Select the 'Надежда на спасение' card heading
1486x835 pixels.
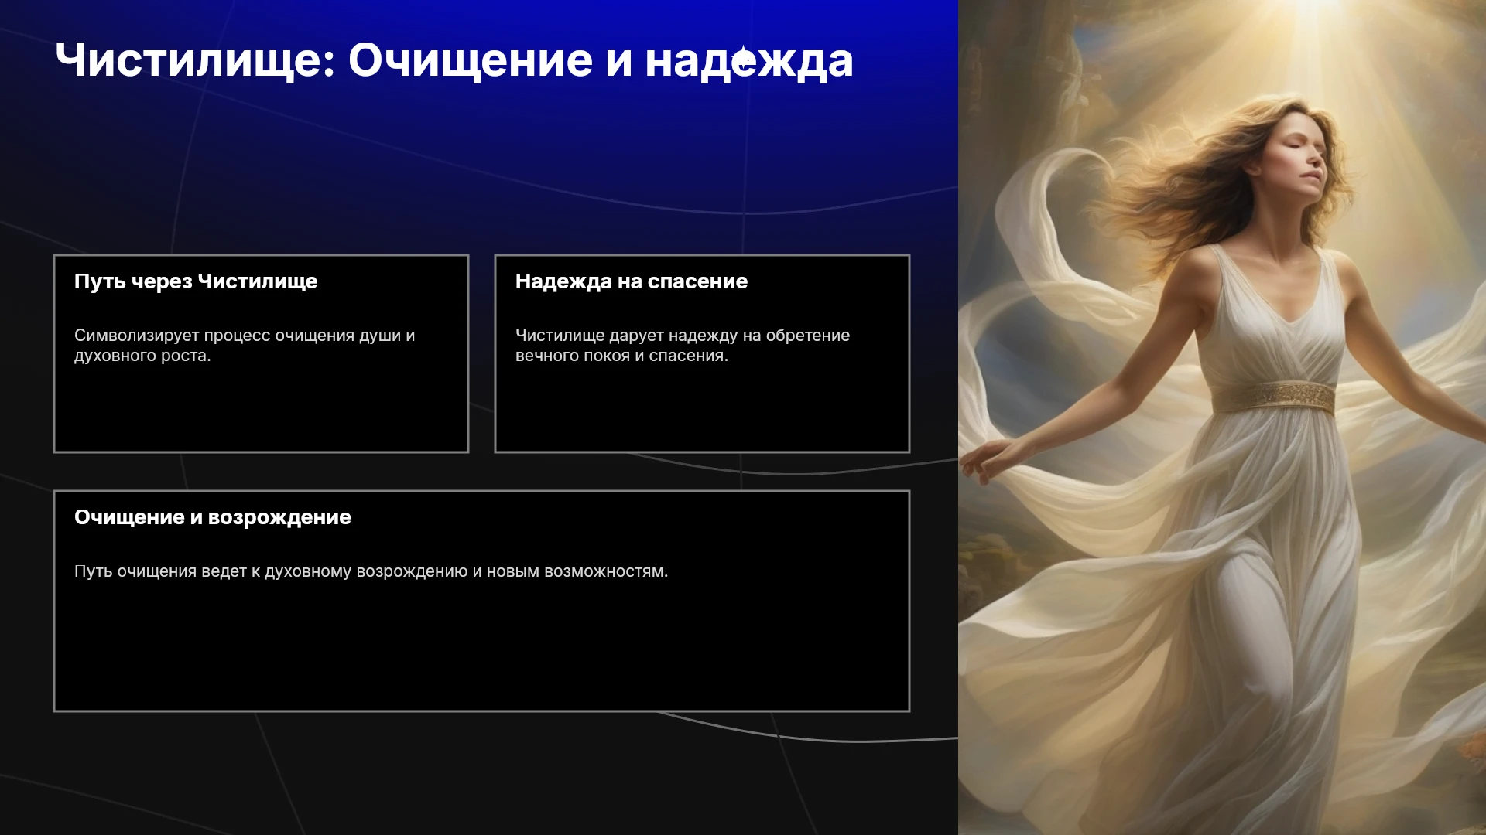point(632,281)
